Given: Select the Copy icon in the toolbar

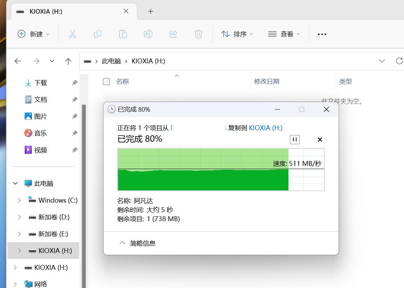Looking at the screenshot, I should pos(98,34).
